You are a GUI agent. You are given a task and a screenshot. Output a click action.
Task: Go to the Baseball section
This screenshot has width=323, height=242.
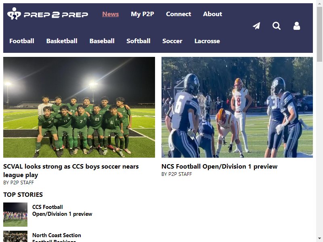pos(102,41)
